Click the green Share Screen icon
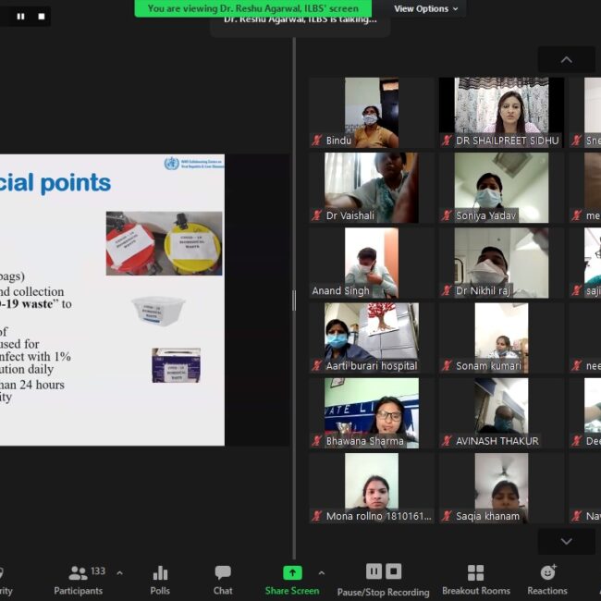 click(292, 572)
